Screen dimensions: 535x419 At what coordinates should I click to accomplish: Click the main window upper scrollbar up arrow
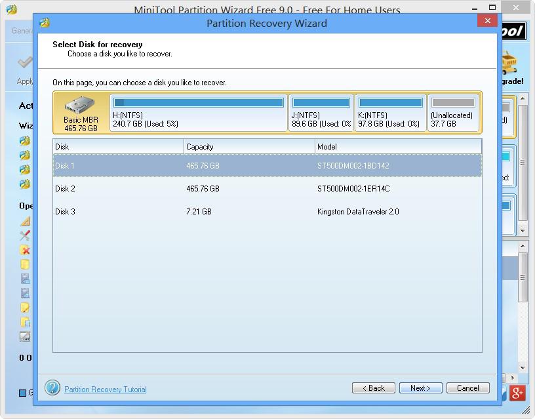coord(523,99)
